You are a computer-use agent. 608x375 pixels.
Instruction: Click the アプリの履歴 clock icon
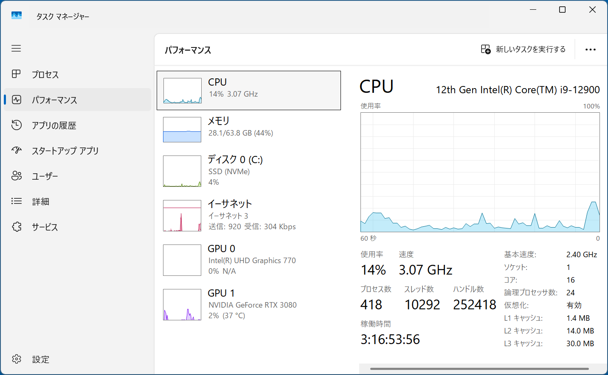click(16, 125)
